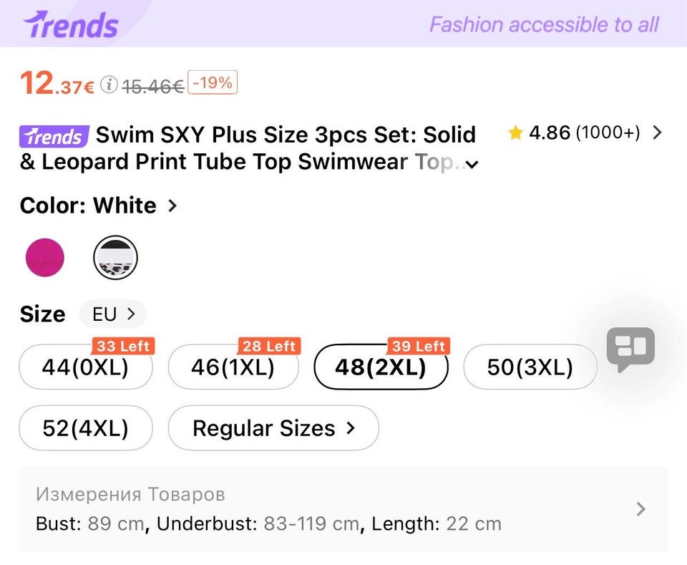Image resolution: width=687 pixels, height=565 pixels.
Task: Select size 46(1XL)
Action: (233, 367)
